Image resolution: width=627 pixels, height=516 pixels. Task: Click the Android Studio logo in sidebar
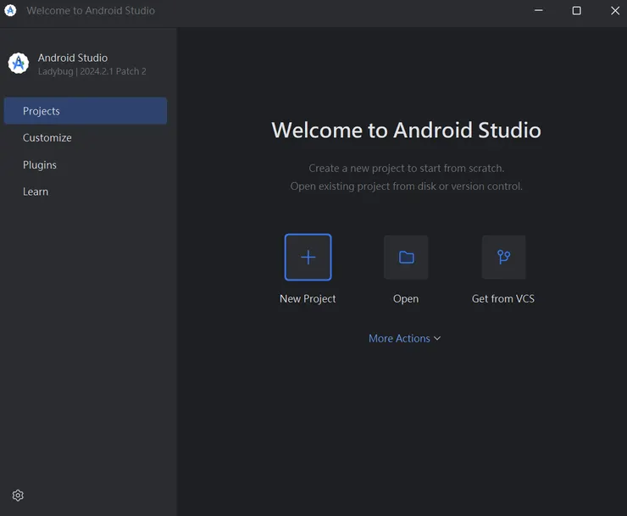click(x=19, y=64)
